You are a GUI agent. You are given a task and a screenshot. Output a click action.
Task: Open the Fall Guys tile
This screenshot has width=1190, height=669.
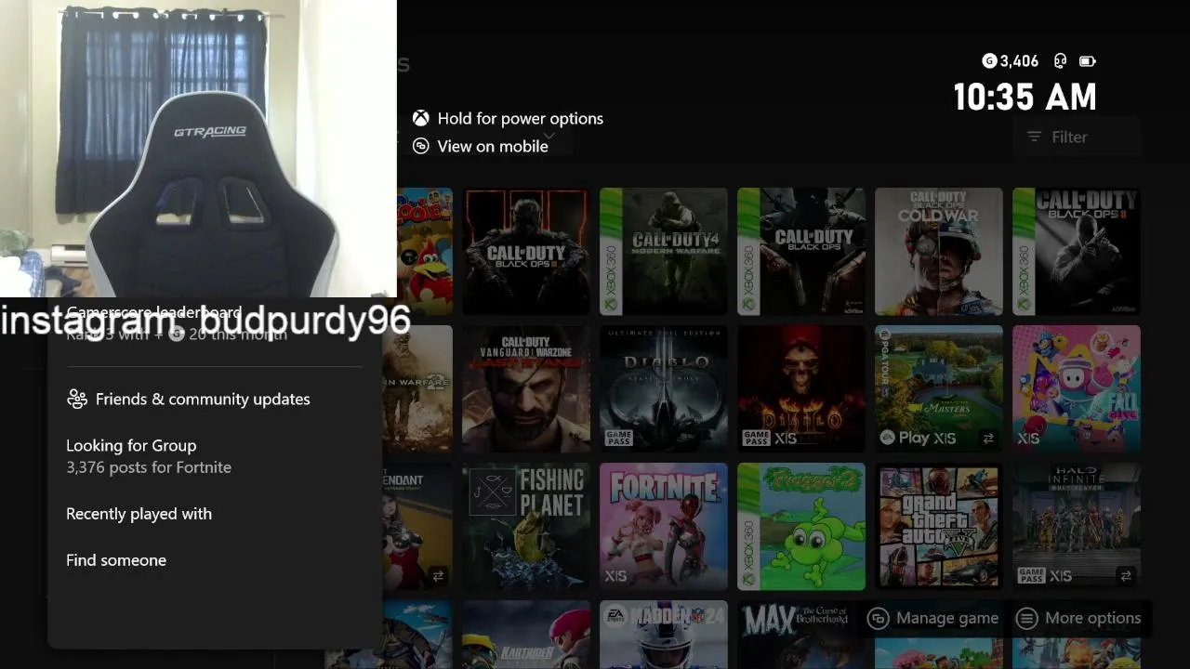1077,389
